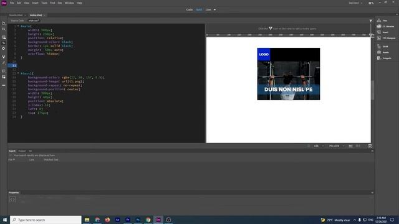The image size is (399, 224).
Task: Click the Windows Start button
Action: [5, 220]
